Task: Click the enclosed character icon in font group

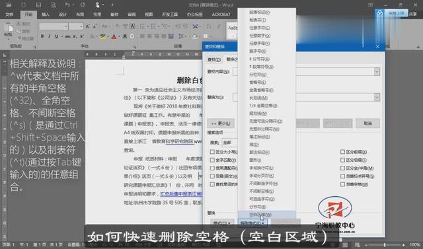Action: [132, 36]
